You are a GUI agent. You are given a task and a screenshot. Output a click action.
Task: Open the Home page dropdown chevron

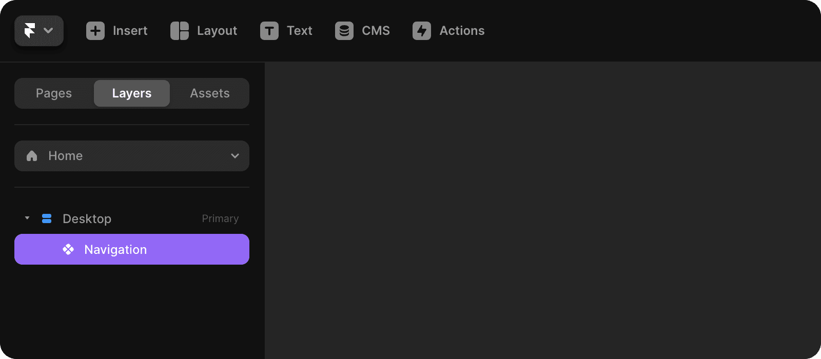click(x=235, y=156)
